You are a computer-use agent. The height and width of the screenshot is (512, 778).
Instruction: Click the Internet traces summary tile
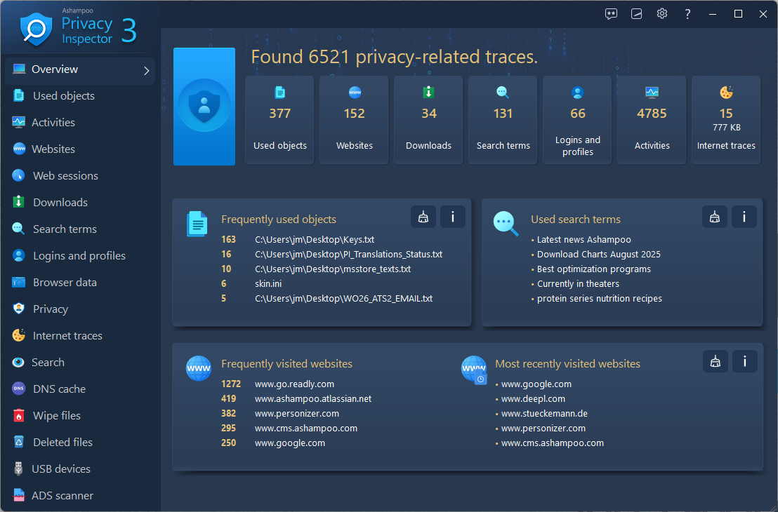pos(725,120)
